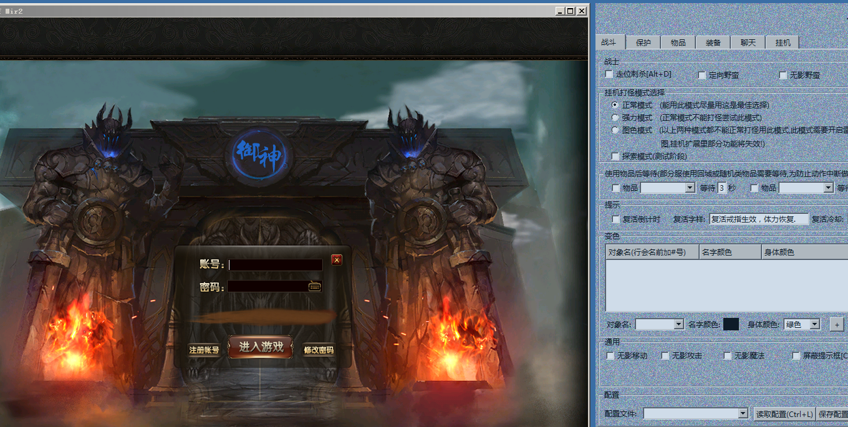Enable the 复活倒计时 checkbox
Image resolution: width=848 pixels, height=427 pixels.
coord(616,219)
